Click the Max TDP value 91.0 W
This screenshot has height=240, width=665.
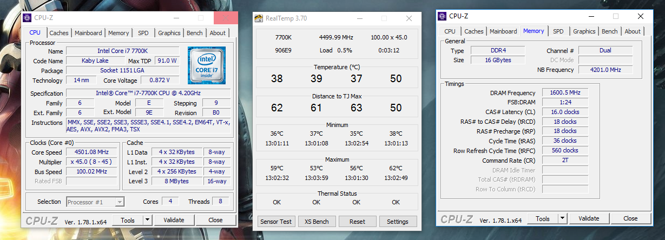[168, 61]
